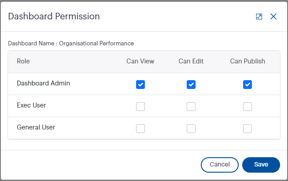
Task: Select the Exec User role label
Action: (x=31, y=105)
